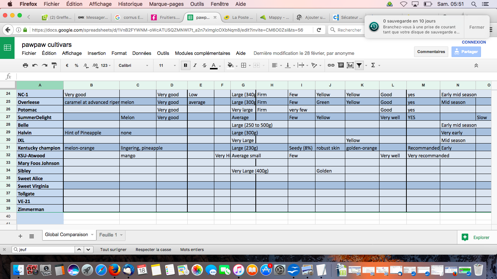Toggle bold formatting
497x279 pixels.
tap(186, 65)
